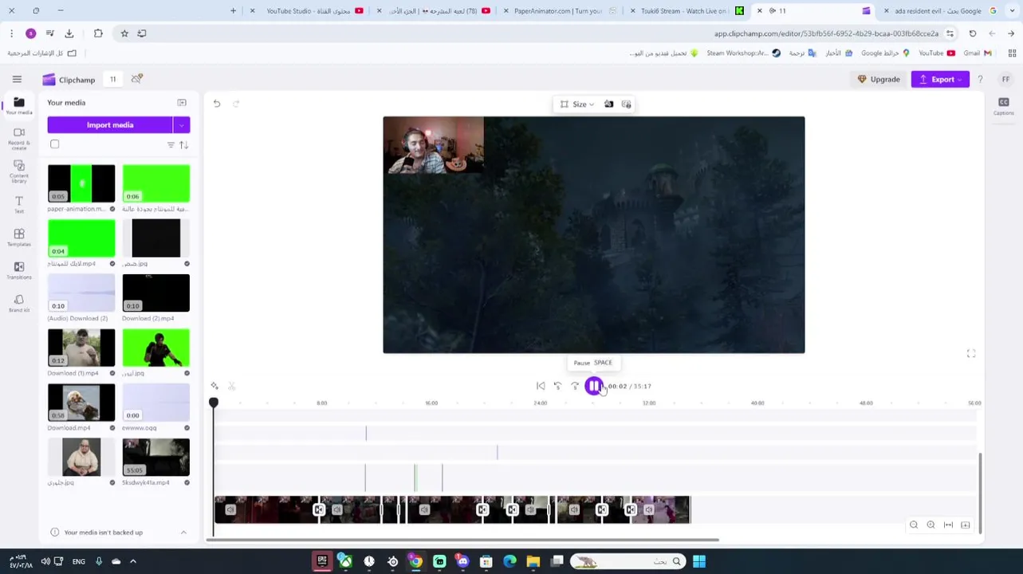Open the Import media dropdown arrow
The width and height of the screenshot is (1023, 574).
coord(182,124)
